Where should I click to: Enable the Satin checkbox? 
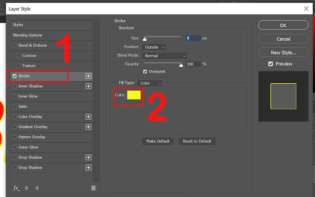(x=14, y=107)
